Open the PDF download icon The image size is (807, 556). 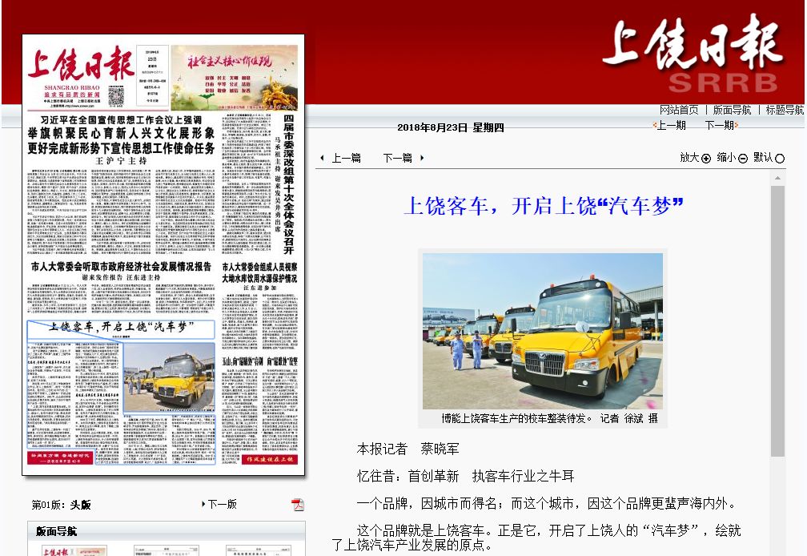(x=298, y=505)
